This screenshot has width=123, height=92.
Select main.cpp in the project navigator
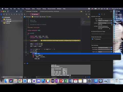tap(12, 21)
